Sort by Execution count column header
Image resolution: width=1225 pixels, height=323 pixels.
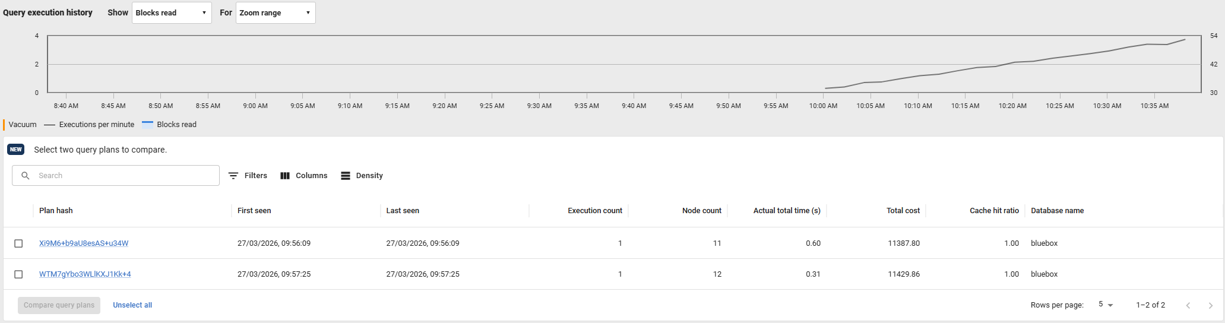tap(594, 211)
